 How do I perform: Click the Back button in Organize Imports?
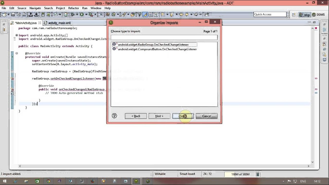136,116
